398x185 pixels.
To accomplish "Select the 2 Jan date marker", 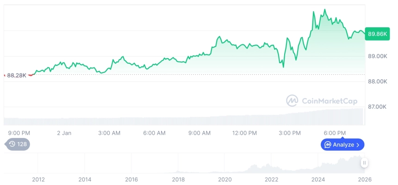I will 64,133.
